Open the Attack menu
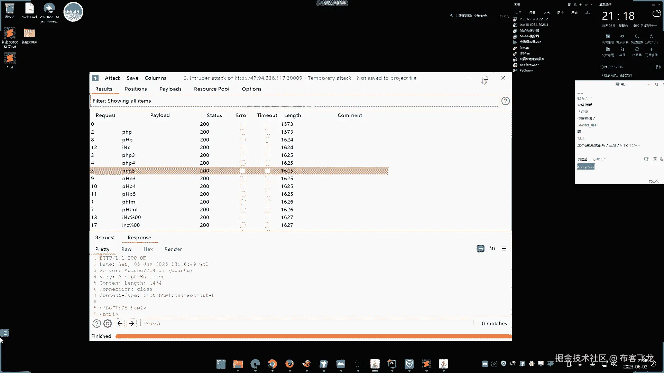Viewport: 664px width, 373px height. pyautogui.click(x=112, y=78)
